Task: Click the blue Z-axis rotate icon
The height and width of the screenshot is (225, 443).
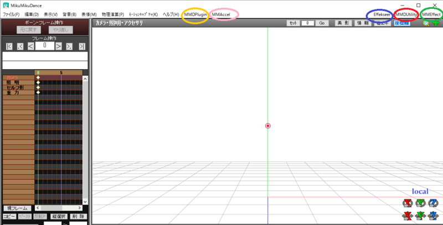Action: (x=432, y=203)
